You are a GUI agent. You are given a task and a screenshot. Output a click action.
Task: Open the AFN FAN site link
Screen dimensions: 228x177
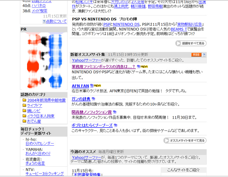(x=80, y=86)
